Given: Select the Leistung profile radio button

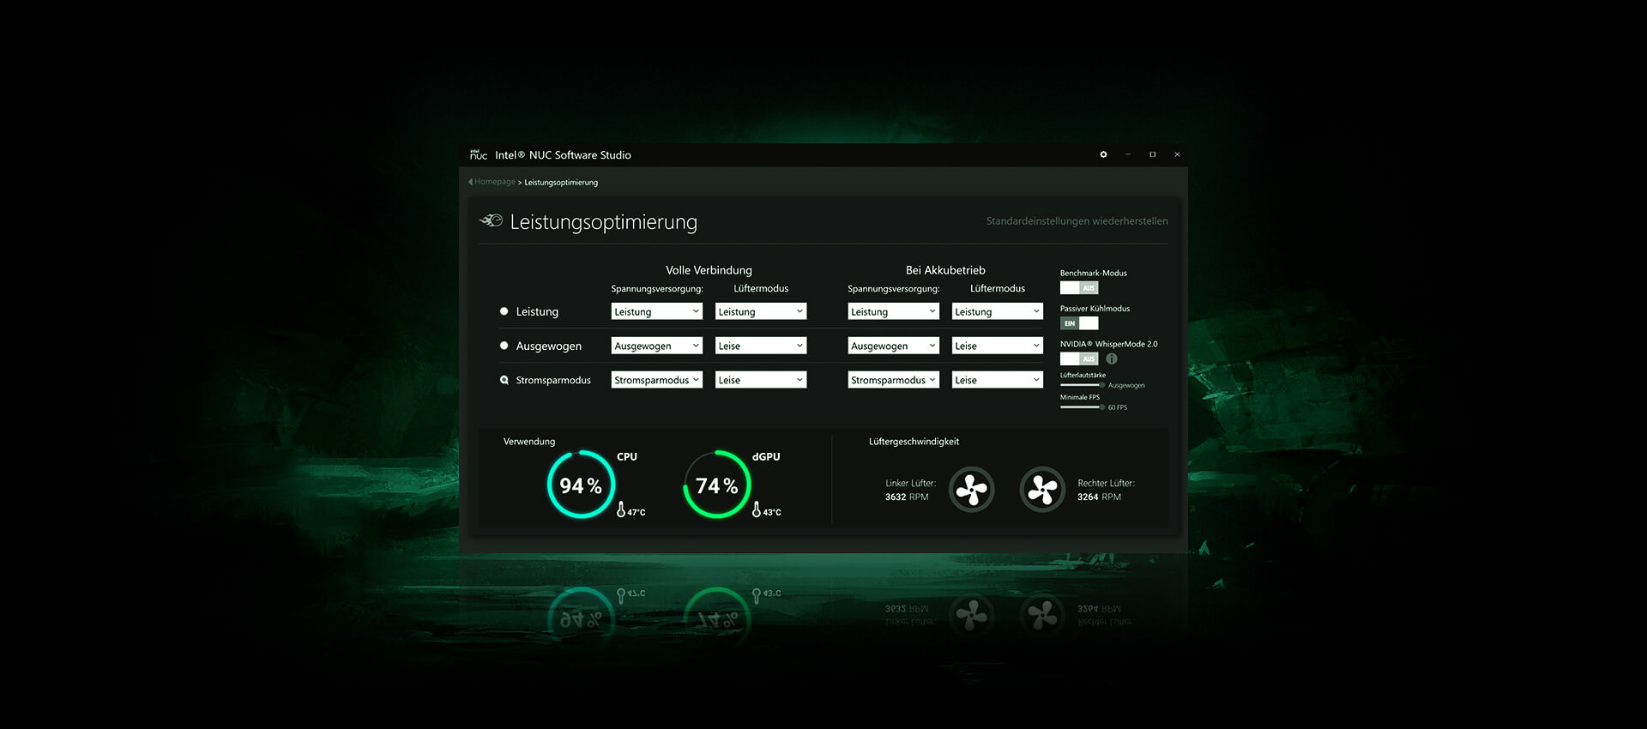Looking at the screenshot, I should point(504,311).
